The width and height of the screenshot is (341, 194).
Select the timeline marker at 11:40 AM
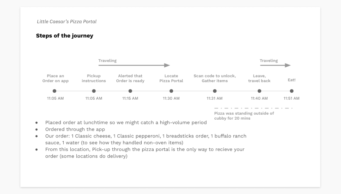(x=259, y=91)
